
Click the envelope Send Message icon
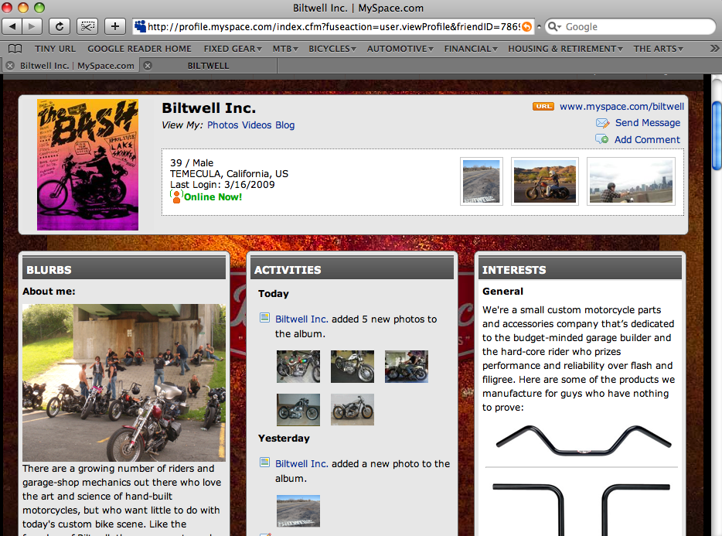click(x=603, y=123)
